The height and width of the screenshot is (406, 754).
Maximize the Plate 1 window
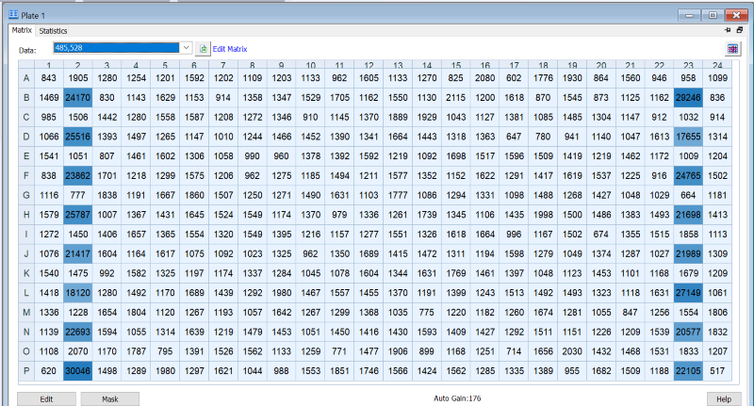pyautogui.click(x=713, y=14)
